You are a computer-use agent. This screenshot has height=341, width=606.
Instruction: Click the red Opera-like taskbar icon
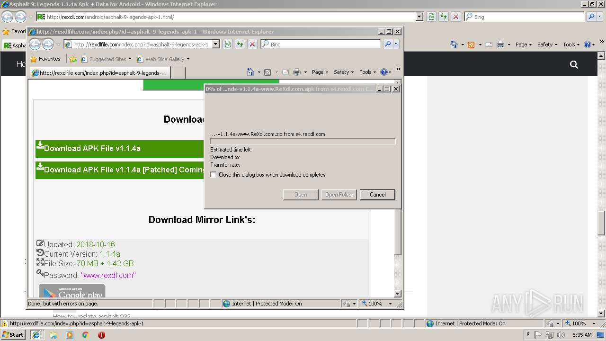(101, 335)
